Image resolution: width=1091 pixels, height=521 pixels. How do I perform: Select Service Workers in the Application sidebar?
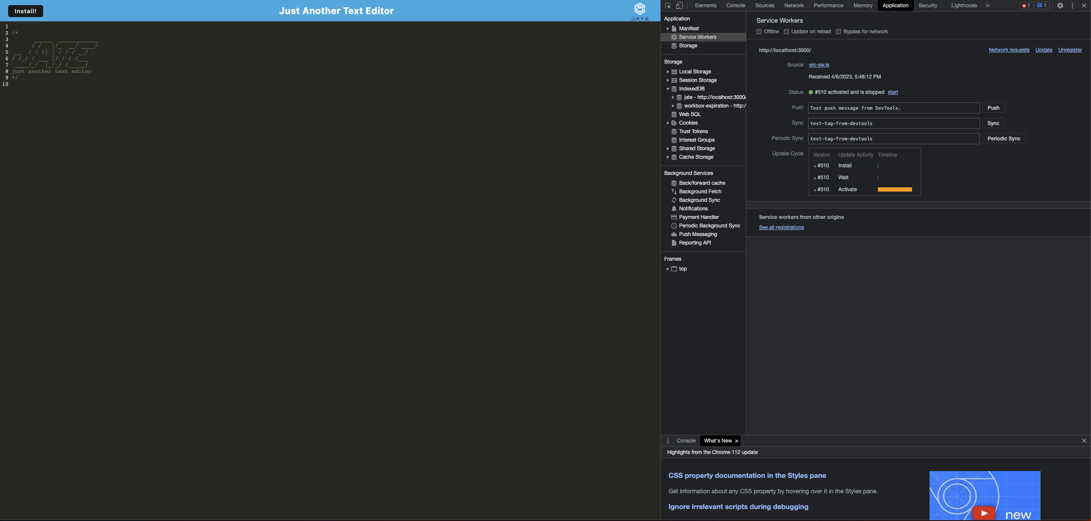(698, 37)
